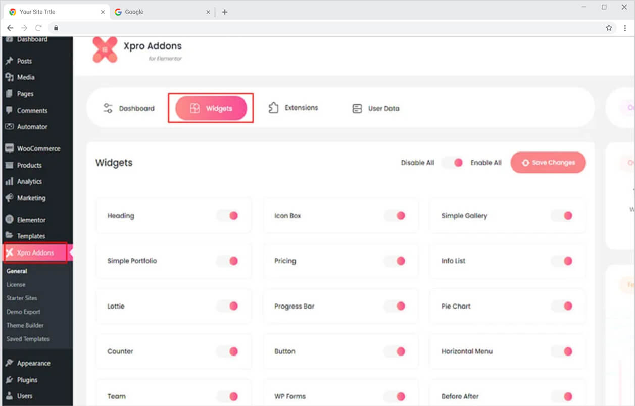Open the Starter Sites submenu link
This screenshot has width=635, height=406.
(x=22, y=298)
